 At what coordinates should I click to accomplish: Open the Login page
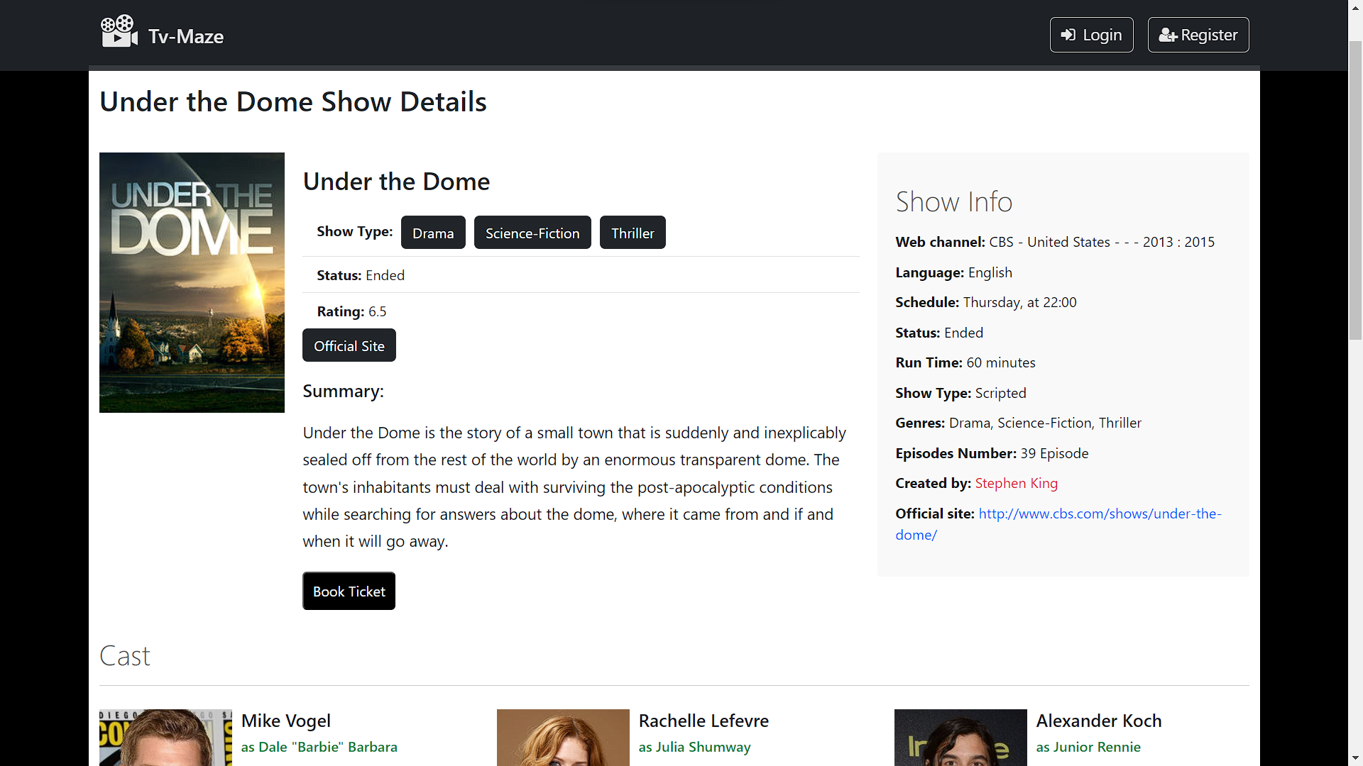(x=1091, y=34)
